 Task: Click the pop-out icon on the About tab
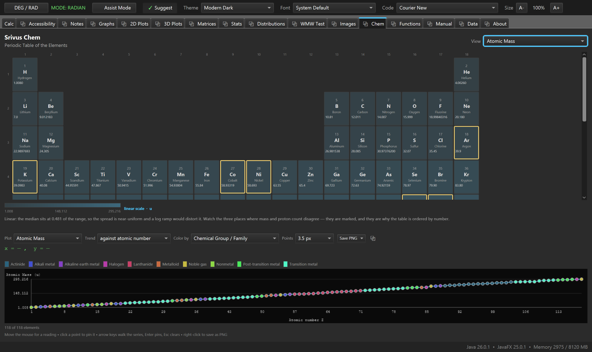pos(487,24)
